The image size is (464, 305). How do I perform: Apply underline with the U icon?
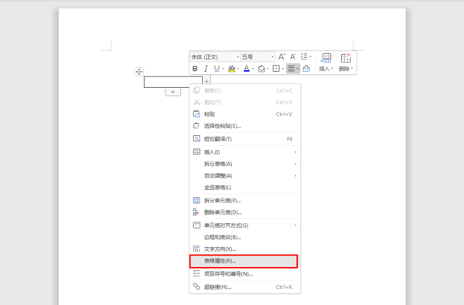point(217,69)
